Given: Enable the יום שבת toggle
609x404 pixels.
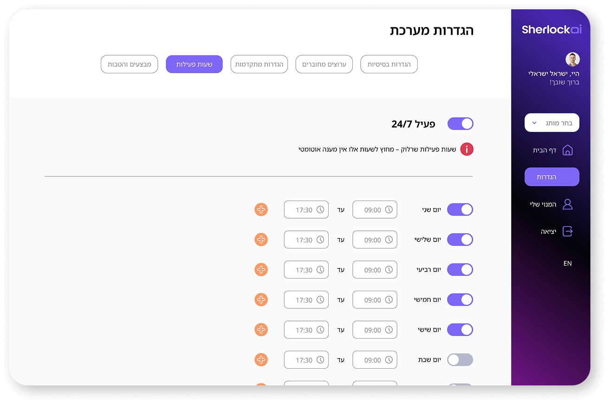Looking at the screenshot, I should pyautogui.click(x=460, y=360).
